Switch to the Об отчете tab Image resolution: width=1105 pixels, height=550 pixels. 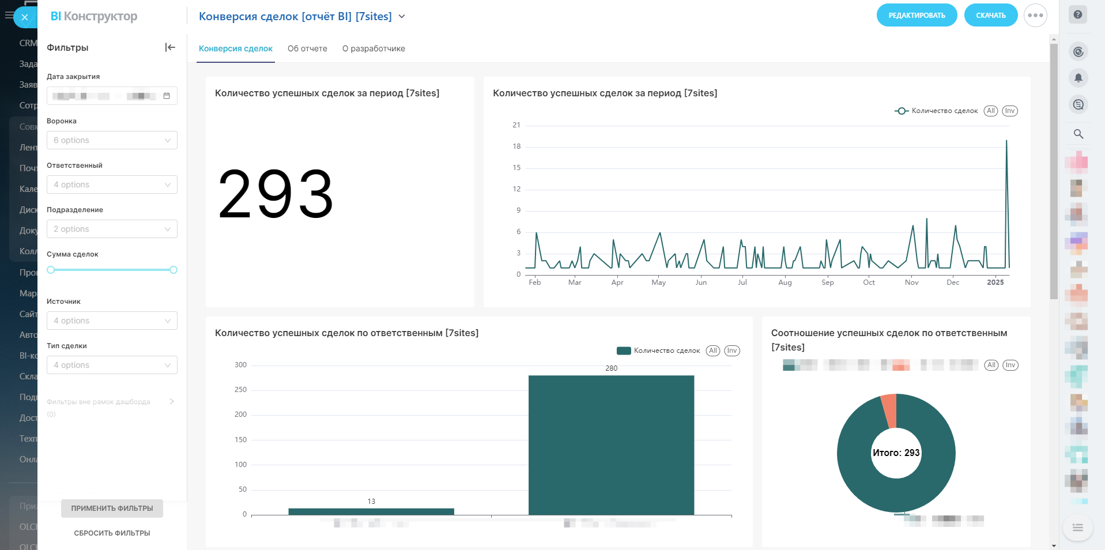pyautogui.click(x=307, y=48)
